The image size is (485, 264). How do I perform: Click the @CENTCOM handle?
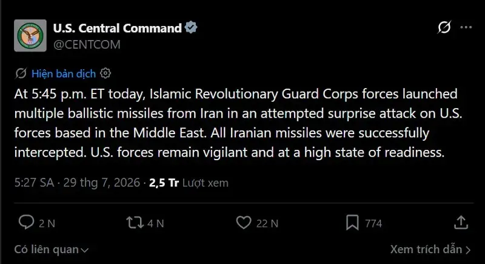click(87, 44)
